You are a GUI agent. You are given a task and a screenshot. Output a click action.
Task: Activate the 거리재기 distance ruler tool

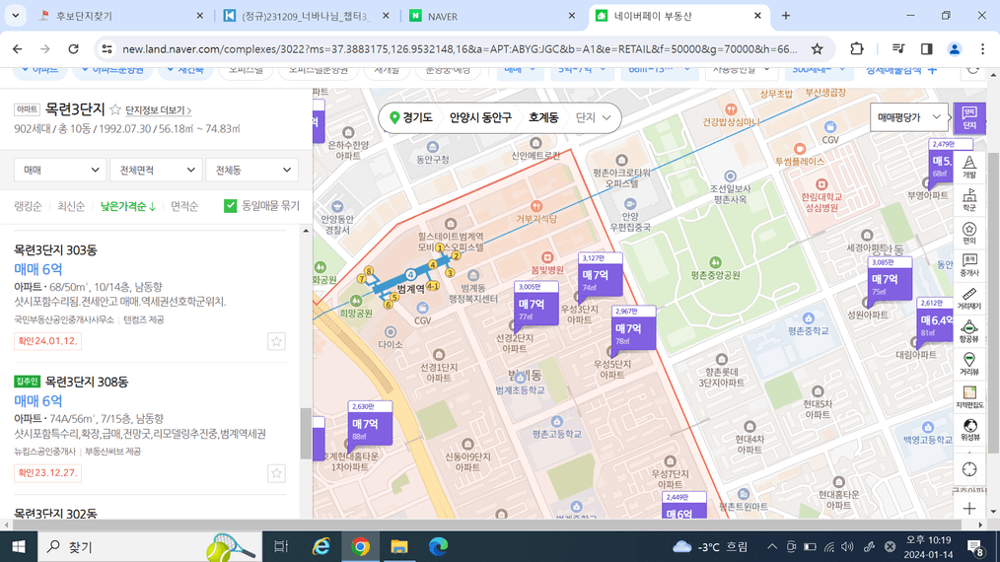coord(969,299)
